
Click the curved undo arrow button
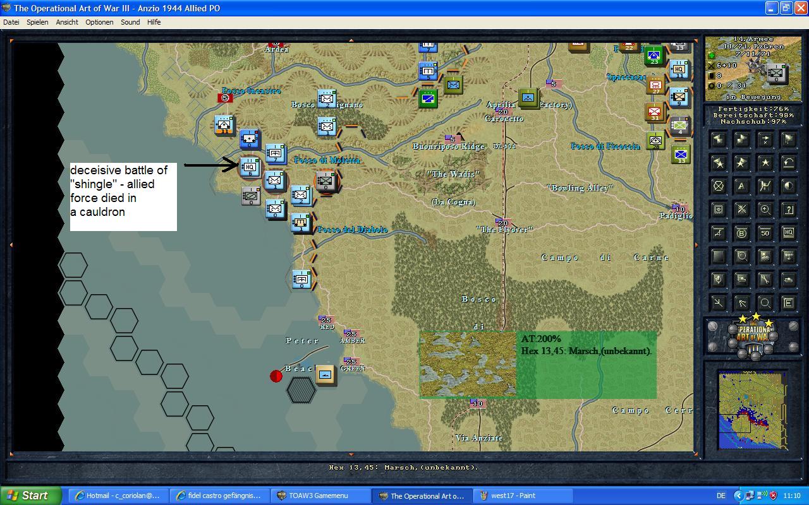pyautogui.click(x=789, y=163)
